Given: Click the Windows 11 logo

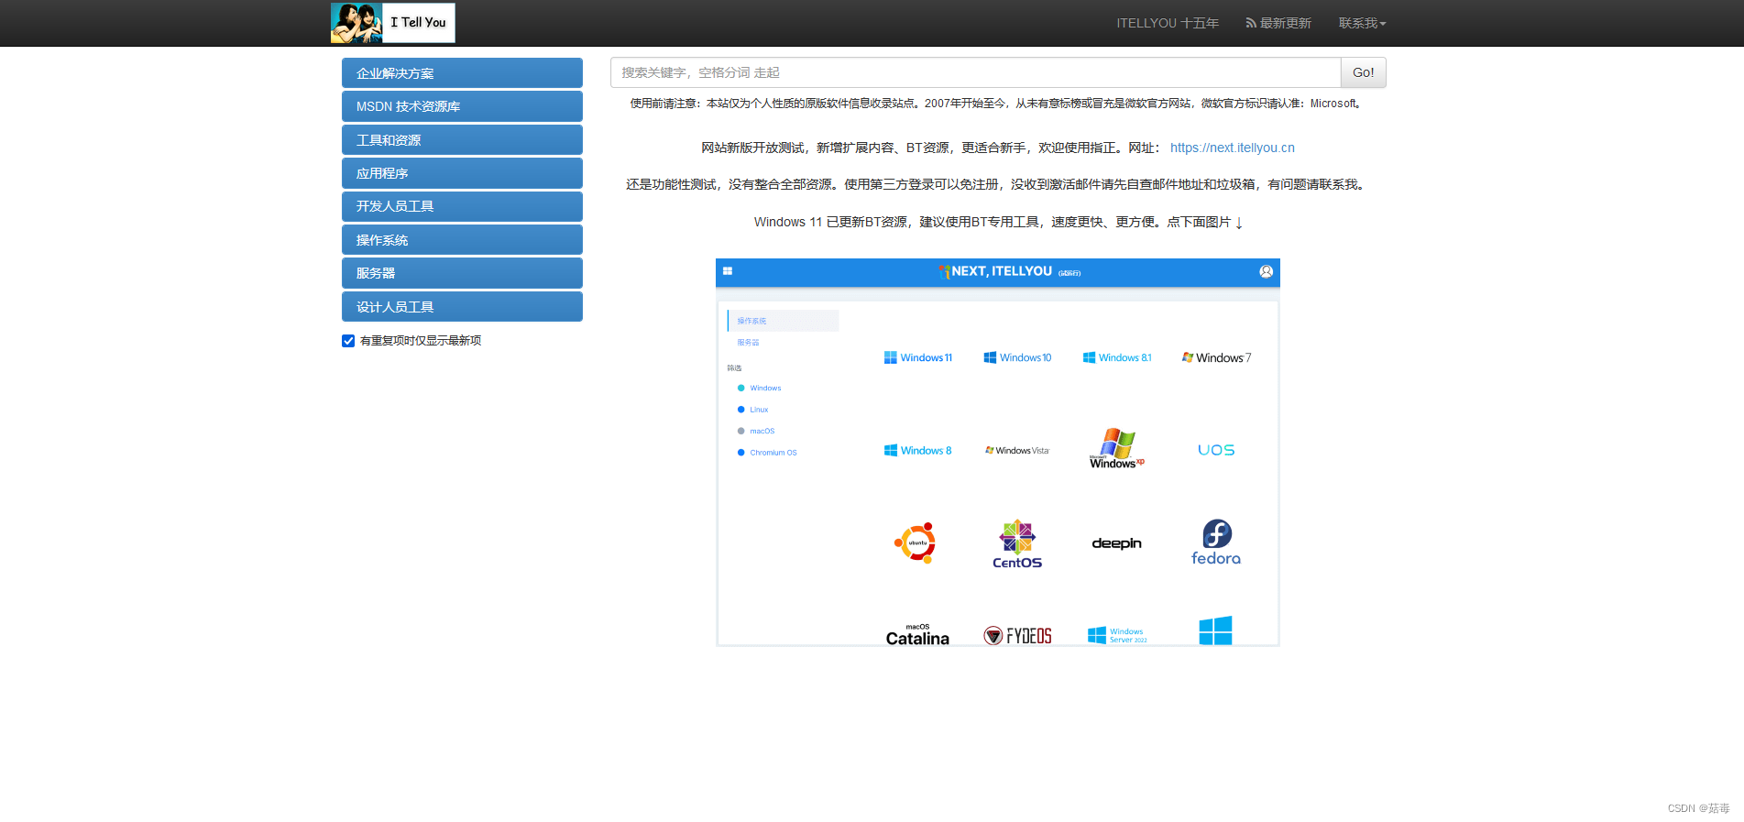Looking at the screenshot, I should 918,357.
